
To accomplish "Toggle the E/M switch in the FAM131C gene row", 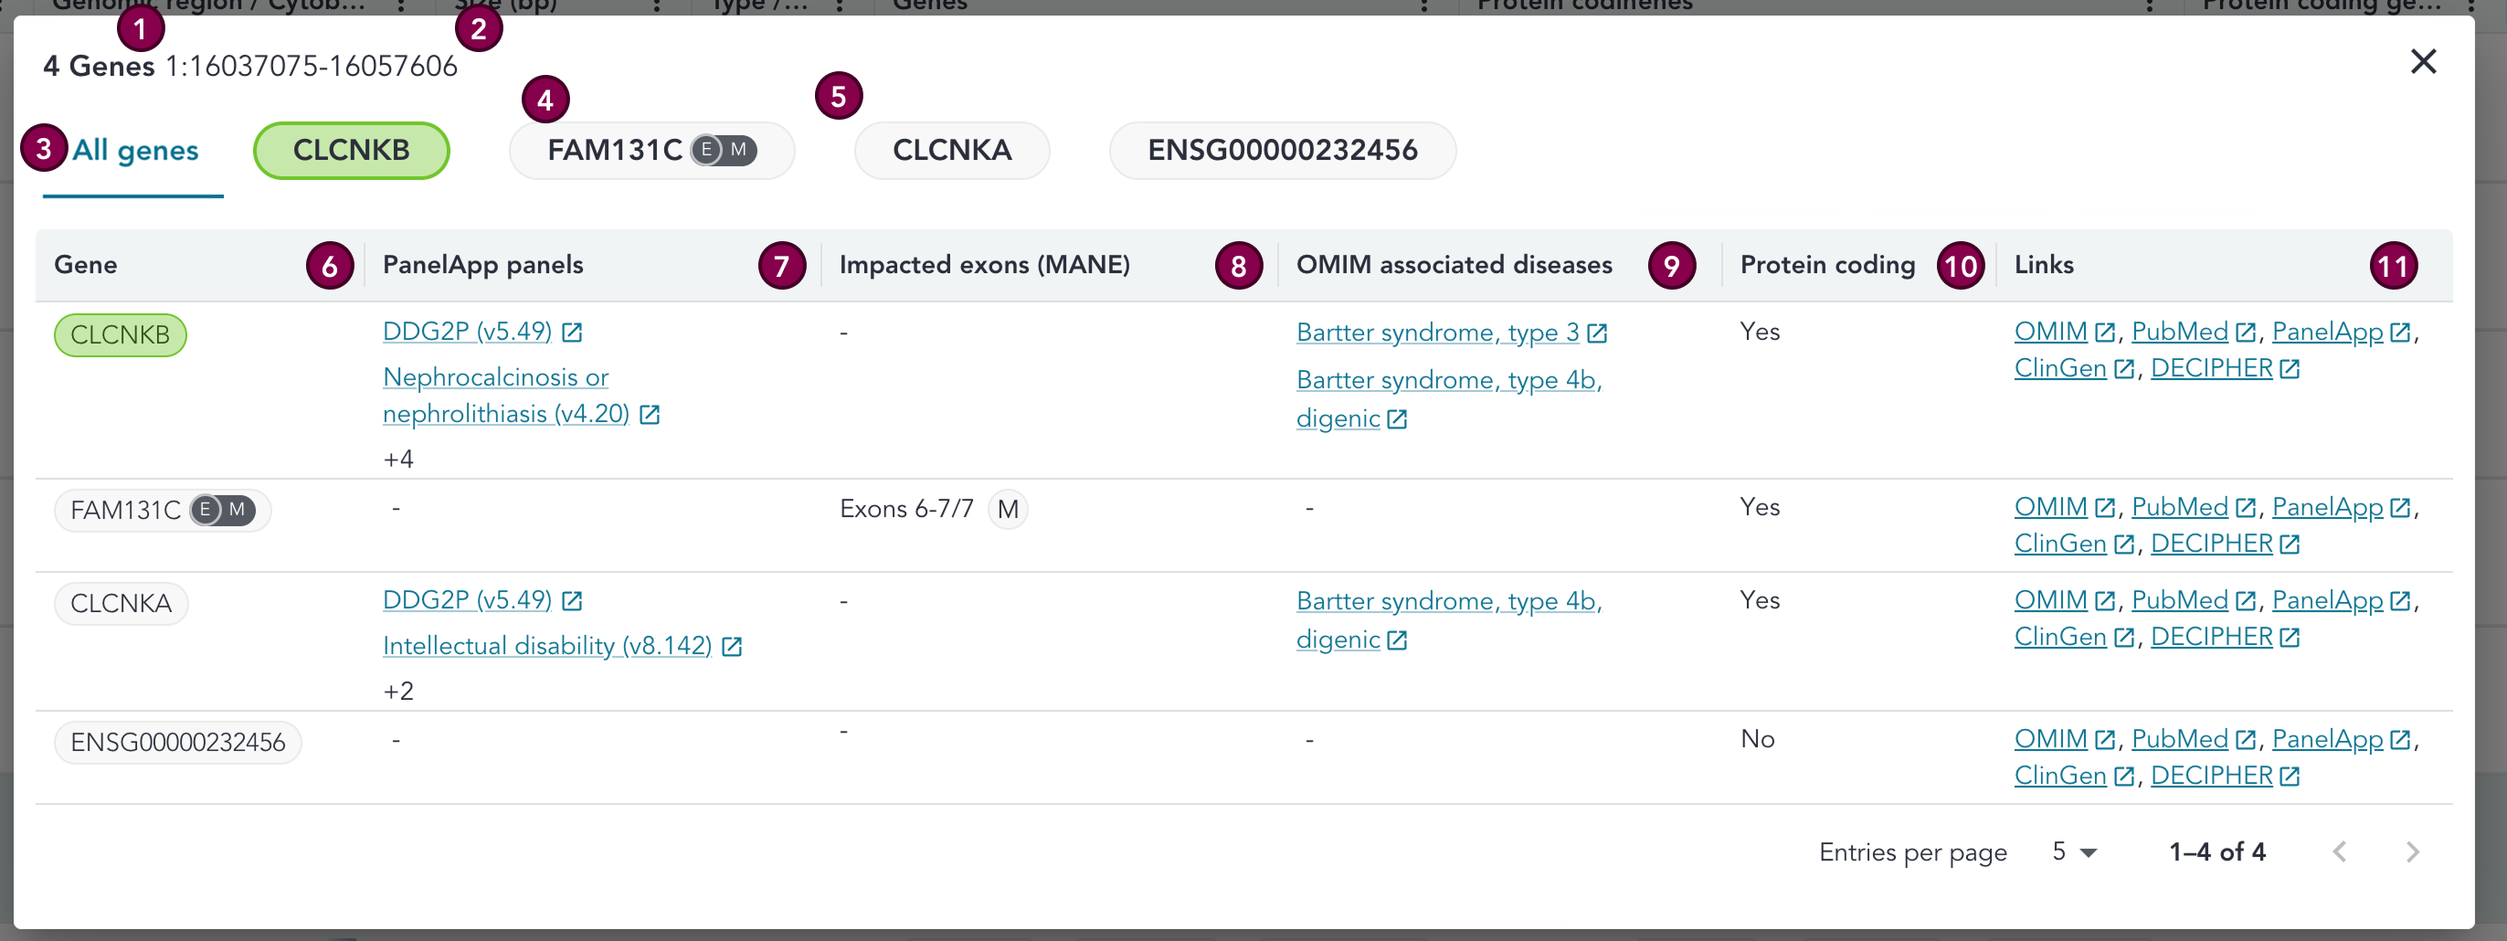I will (x=225, y=509).
